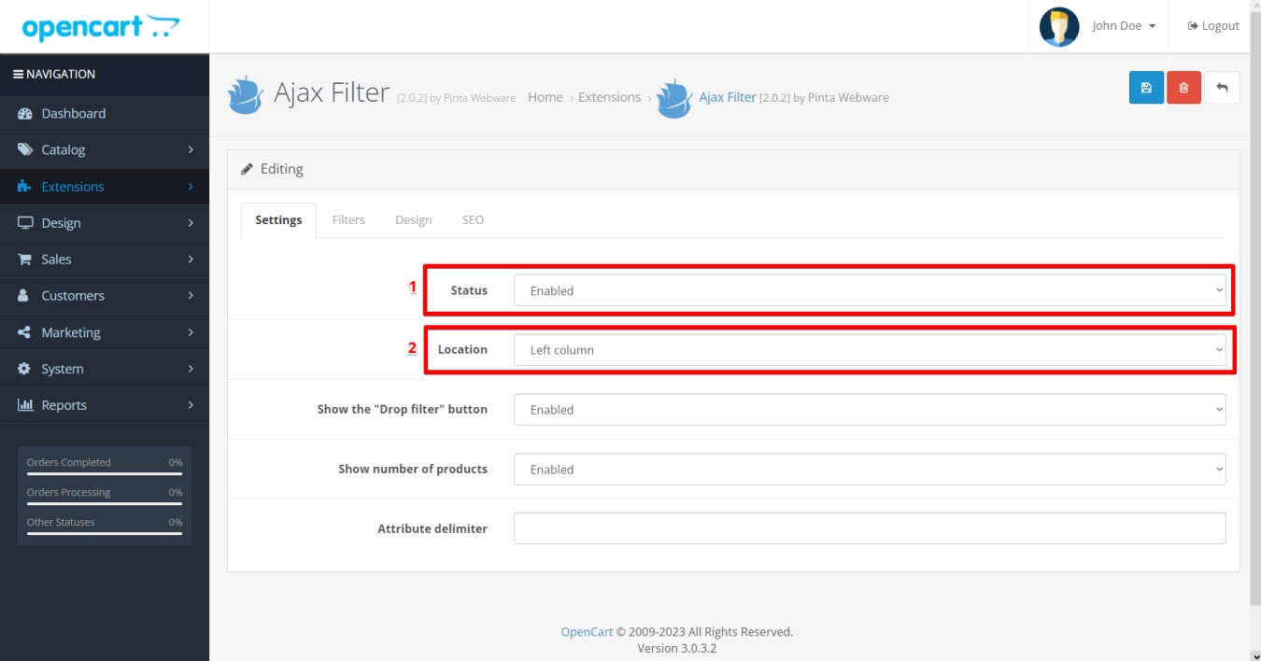Click the Other Statuses progress bar
This screenshot has width=1261, height=661.
[105, 534]
